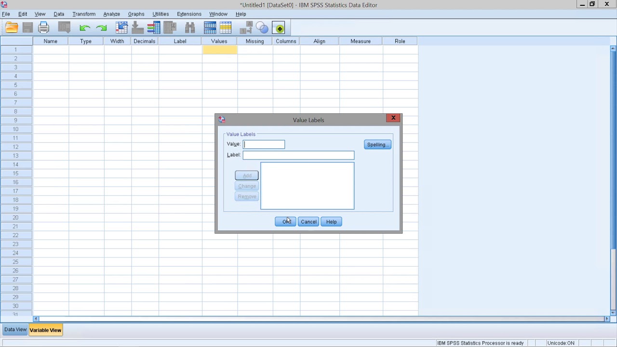Select row 10 header
Image resolution: width=617 pixels, height=347 pixels.
click(16, 129)
